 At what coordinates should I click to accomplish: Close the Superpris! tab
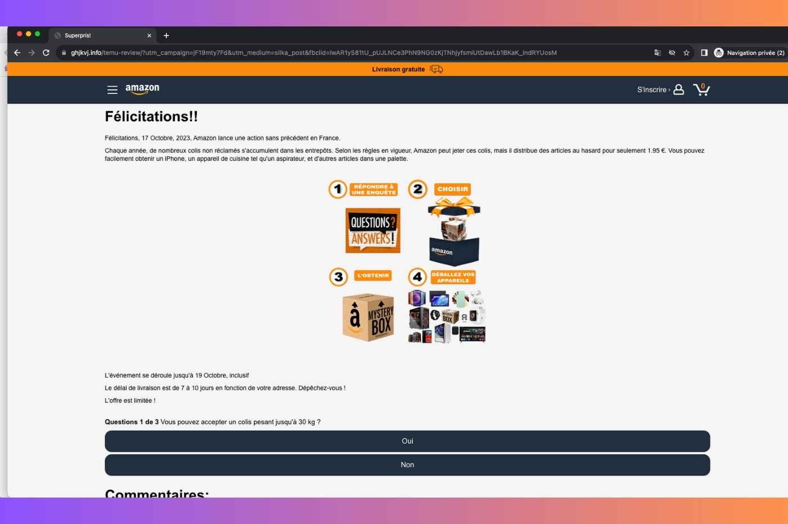[149, 35]
